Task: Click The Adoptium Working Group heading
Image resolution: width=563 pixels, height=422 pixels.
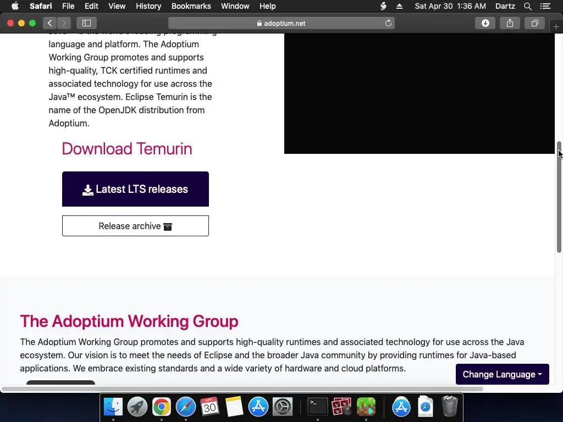Action: point(129,321)
